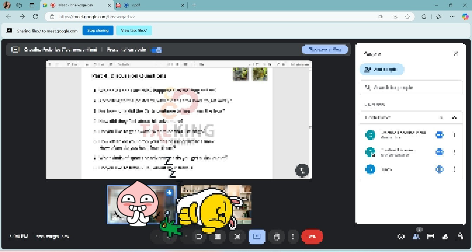Click the mic status of the top participant
The image size is (472, 252).
439,135
